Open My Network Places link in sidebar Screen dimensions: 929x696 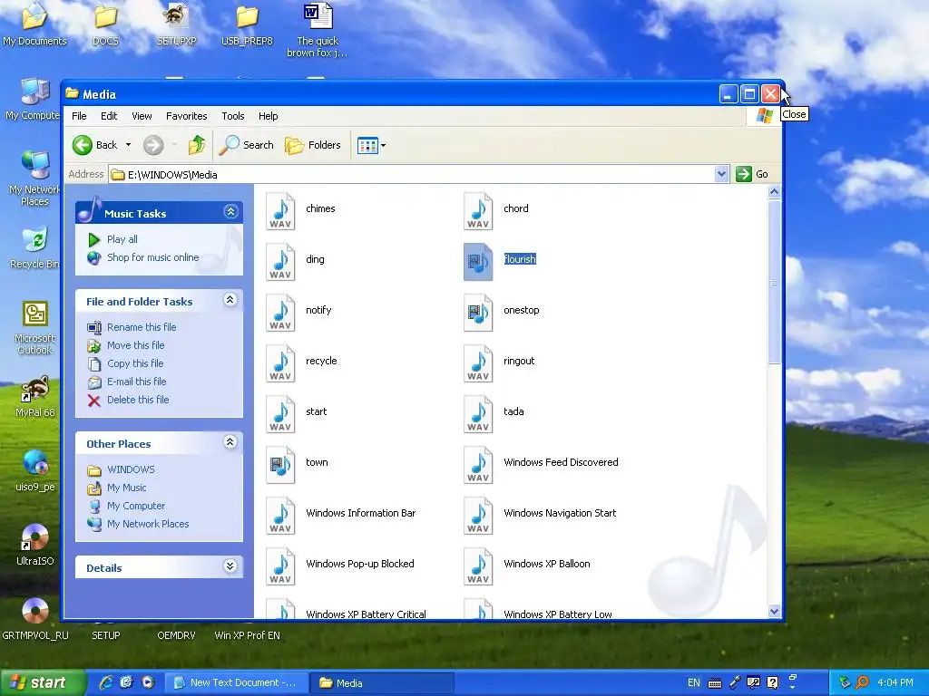point(148,524)
